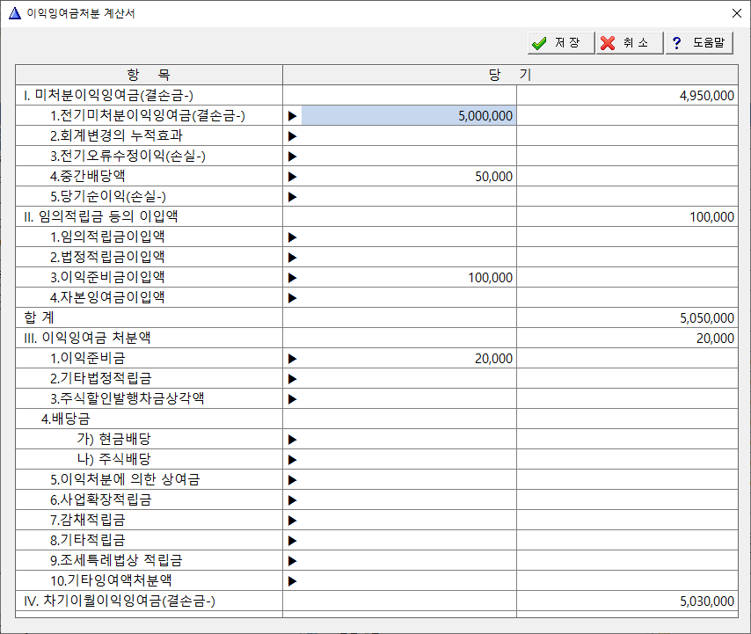Select the 5,000,000 input cell
The width and height of the screenshot is (751, 634).
tap(409, 116)
